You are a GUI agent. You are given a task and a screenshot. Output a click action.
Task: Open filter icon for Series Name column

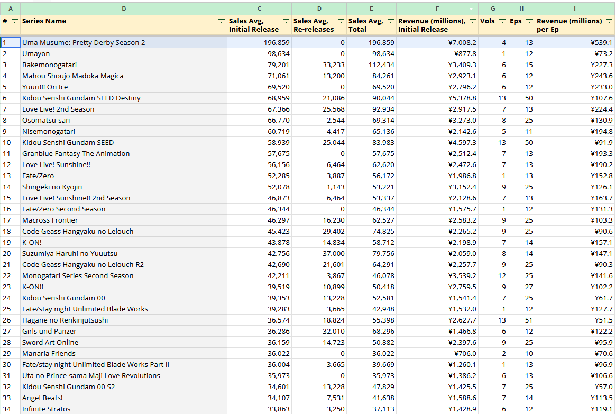tap(222, 21)
